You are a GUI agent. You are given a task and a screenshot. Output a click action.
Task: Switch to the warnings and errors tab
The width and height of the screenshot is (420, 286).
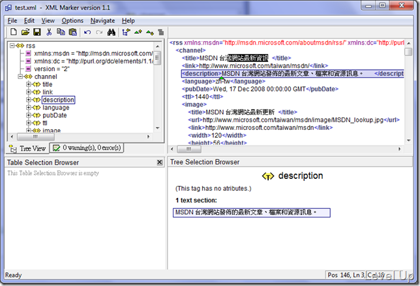pyautogui.click(x=87, y=148)
